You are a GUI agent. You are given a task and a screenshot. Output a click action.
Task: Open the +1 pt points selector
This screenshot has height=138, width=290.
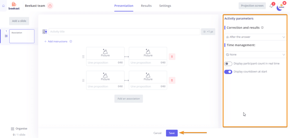click(x=208, y=32)
